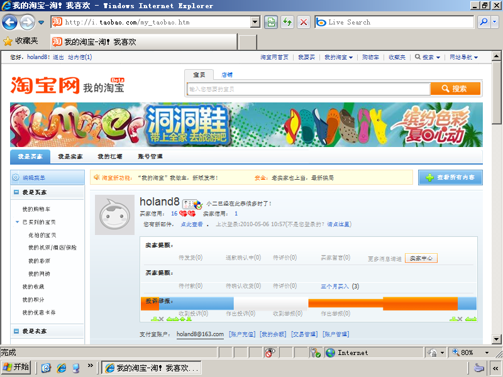Collapse the 已买到的宝贝 tree item
Image resolution: width=503 pixels, height=377 pixels.
pos(18,222)
